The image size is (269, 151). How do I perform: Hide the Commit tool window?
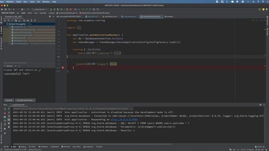coord(53,17)
